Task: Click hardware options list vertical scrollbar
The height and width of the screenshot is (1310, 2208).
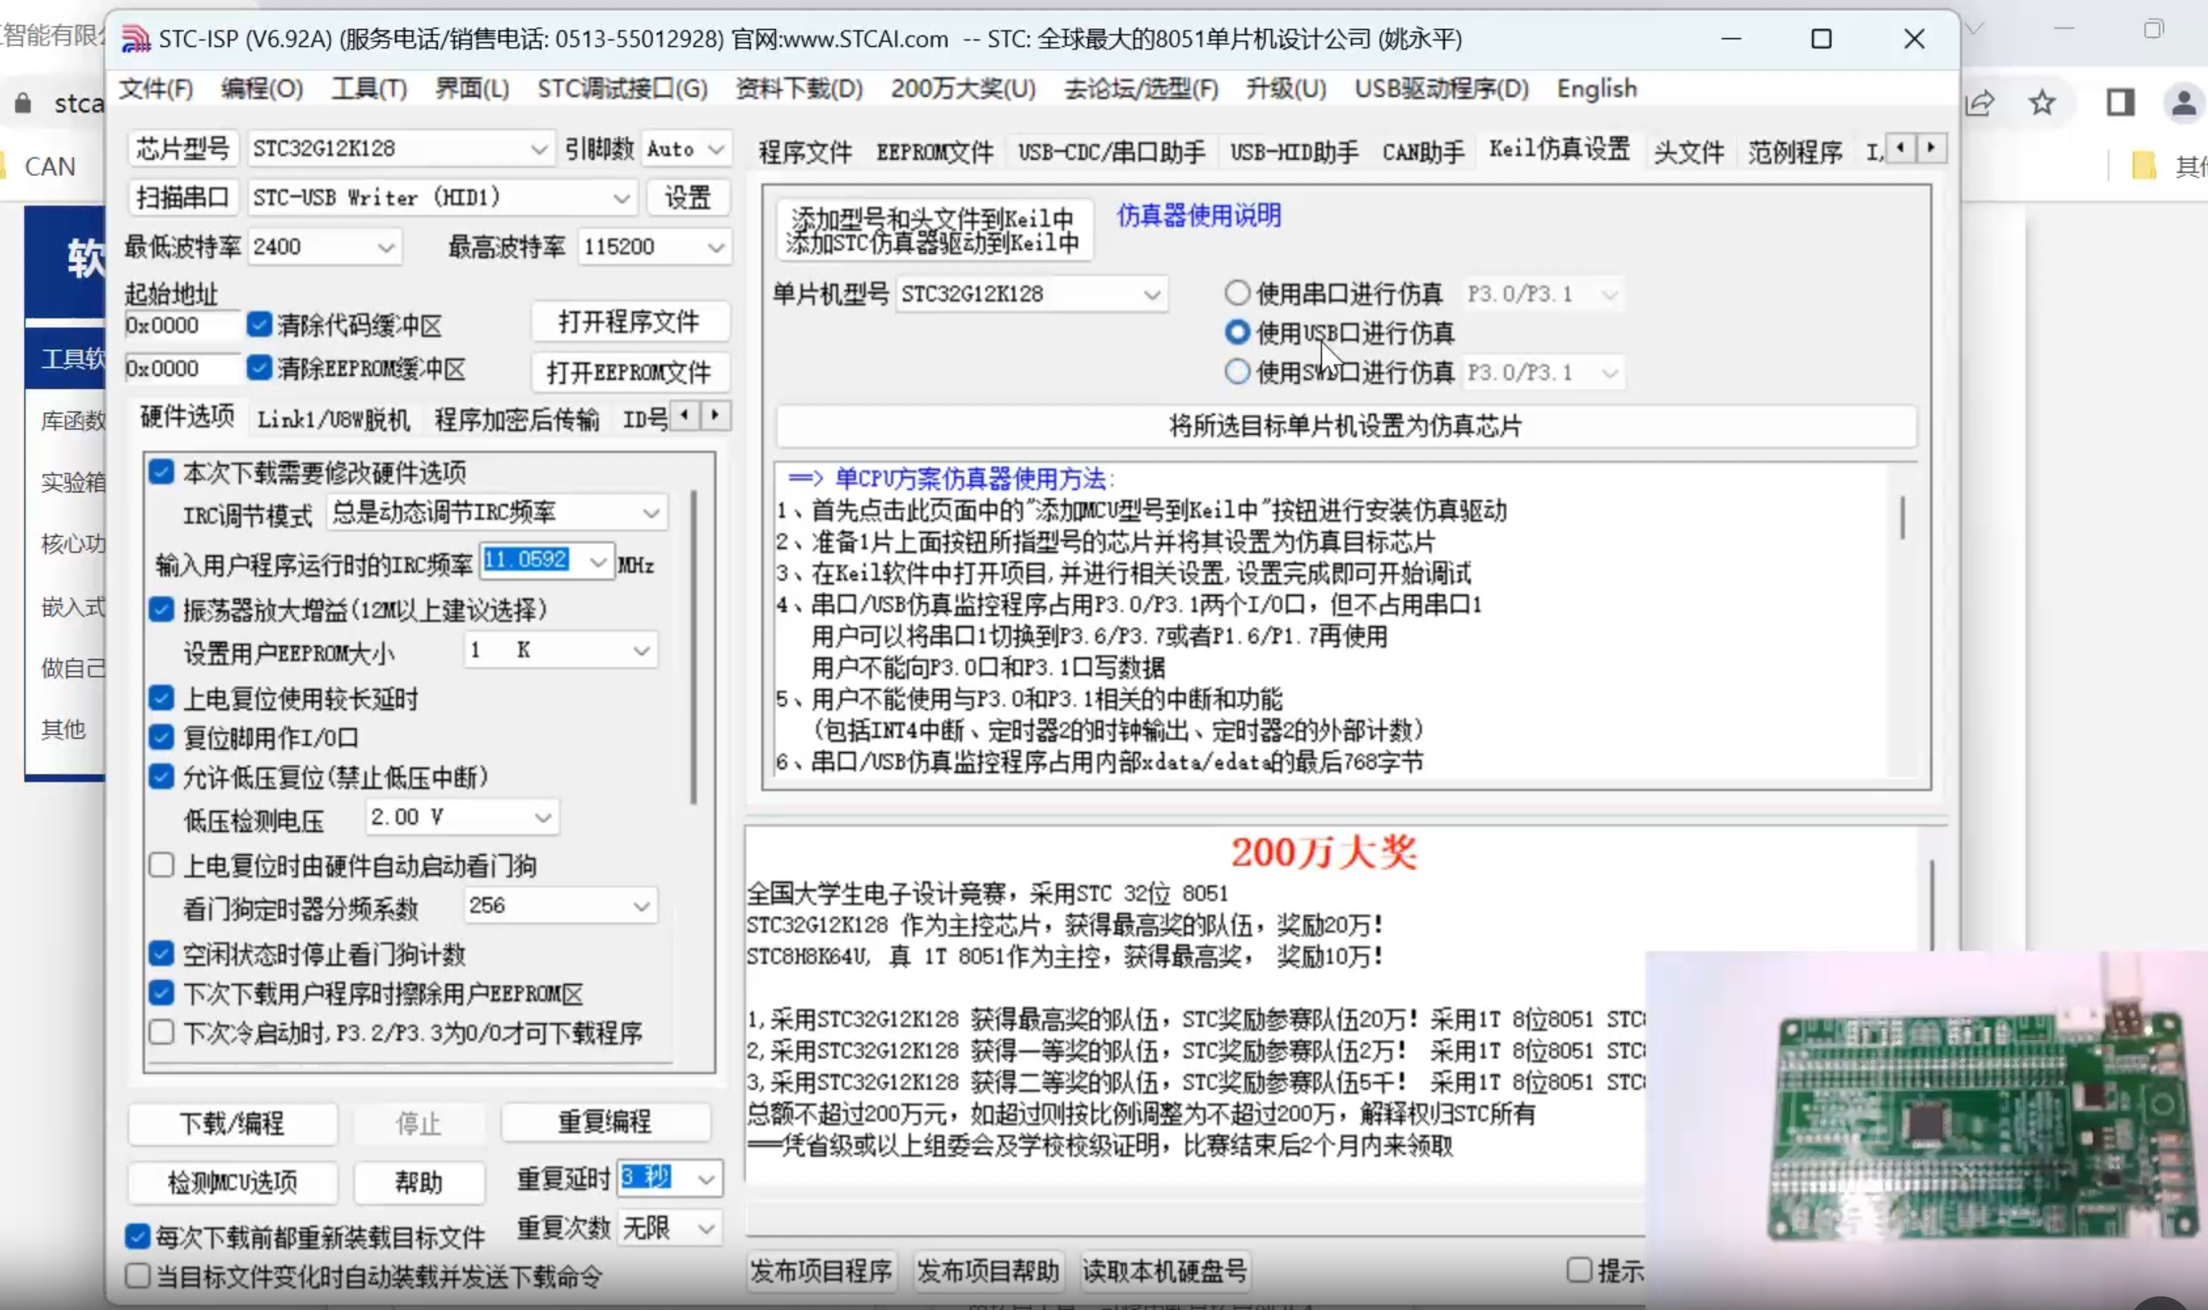Action: tap(693, 647)
